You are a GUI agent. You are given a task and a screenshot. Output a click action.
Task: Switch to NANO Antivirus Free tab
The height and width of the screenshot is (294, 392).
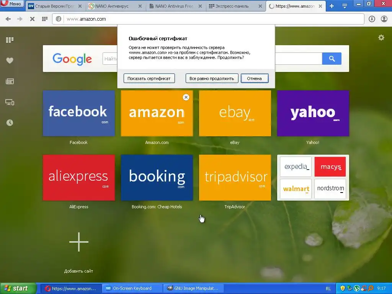(175, 6)
